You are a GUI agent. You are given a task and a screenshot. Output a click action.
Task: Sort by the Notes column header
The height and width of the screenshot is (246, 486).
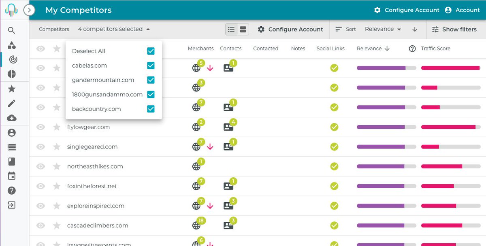298,49
